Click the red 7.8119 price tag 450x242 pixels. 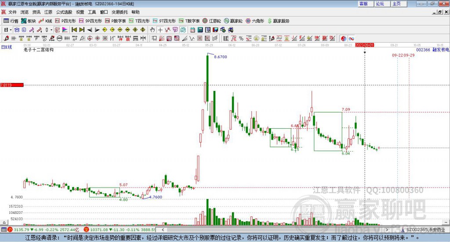click(12, 85)
